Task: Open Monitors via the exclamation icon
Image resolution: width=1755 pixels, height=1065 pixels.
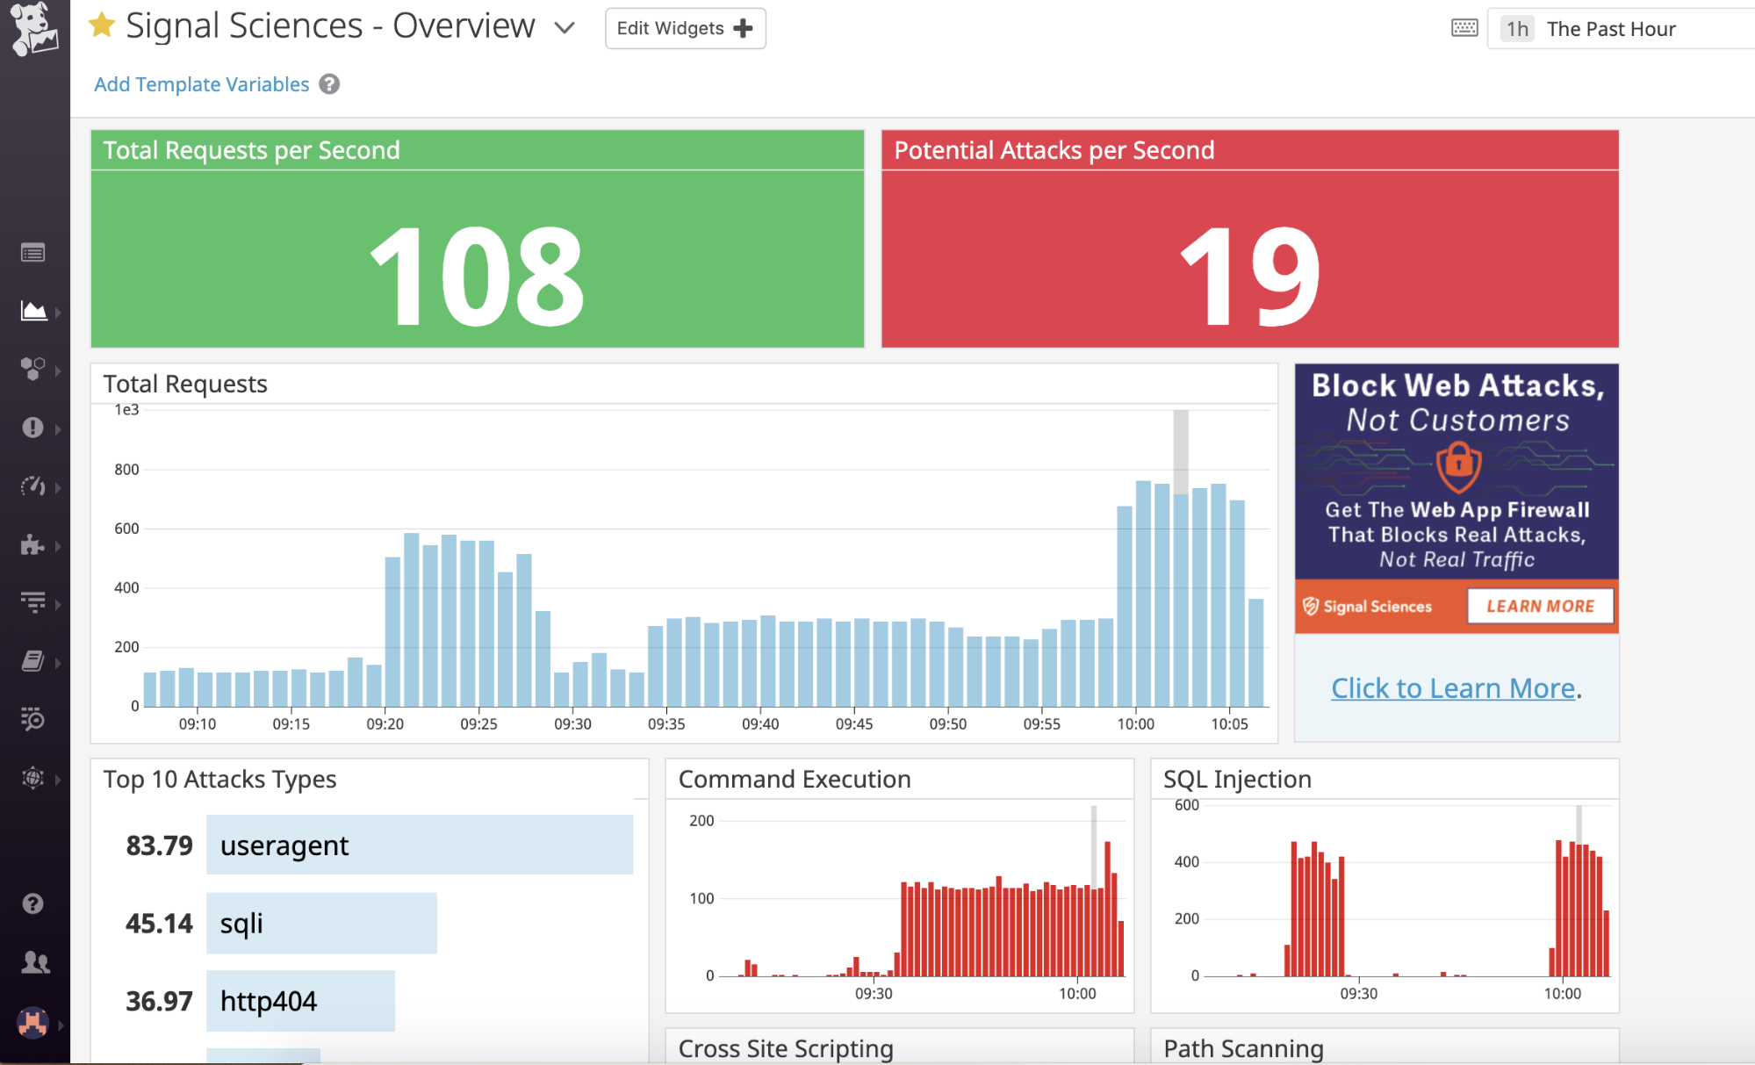Action: pyautogui.click(x=33, y=428)
